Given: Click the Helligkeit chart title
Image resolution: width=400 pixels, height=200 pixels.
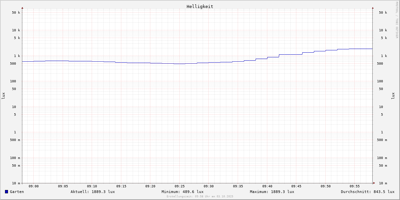Looking at the screenshot, I should 200,6.
